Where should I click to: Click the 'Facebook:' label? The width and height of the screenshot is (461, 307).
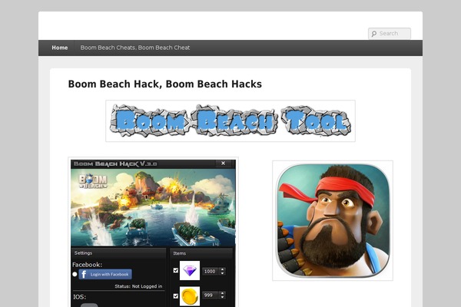pyautogui.click(x=88, y=264)
